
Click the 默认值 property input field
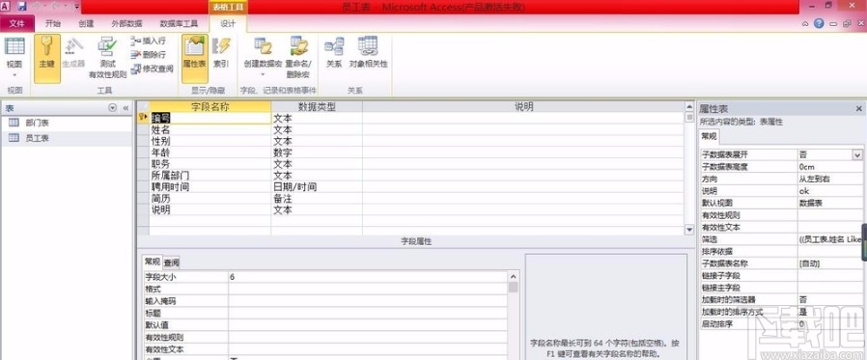368,325
